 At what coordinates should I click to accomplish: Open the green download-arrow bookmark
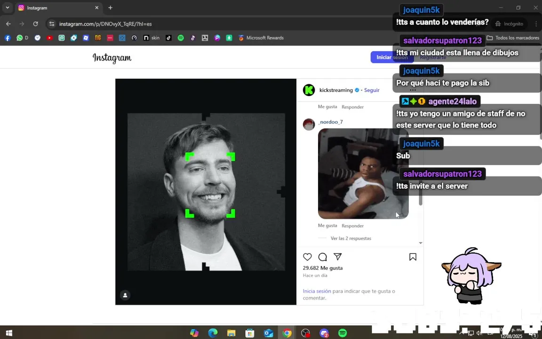(229, 38)
